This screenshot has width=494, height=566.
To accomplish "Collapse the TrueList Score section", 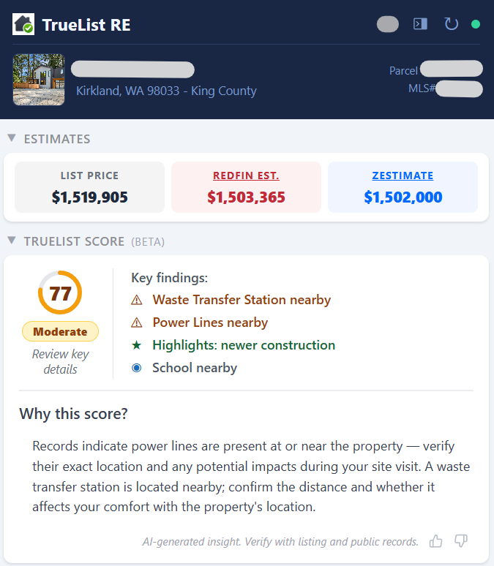I will 12,241.
